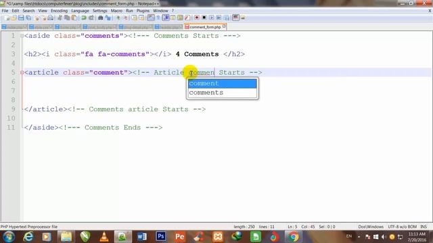
Task: Open the Search menu
Action: (28, 11)
